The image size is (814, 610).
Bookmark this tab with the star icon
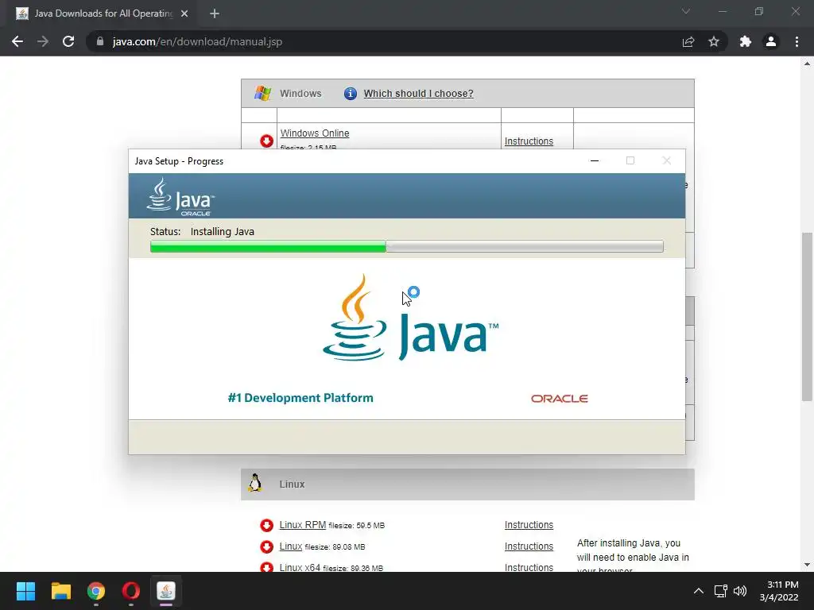tap(714, 41)
